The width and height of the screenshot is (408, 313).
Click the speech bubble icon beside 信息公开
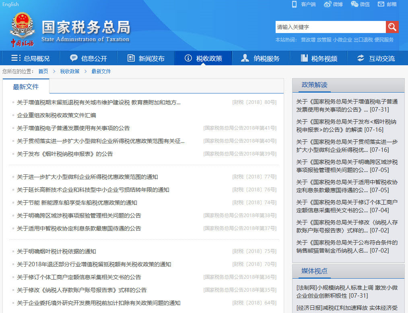pos(74,58)
